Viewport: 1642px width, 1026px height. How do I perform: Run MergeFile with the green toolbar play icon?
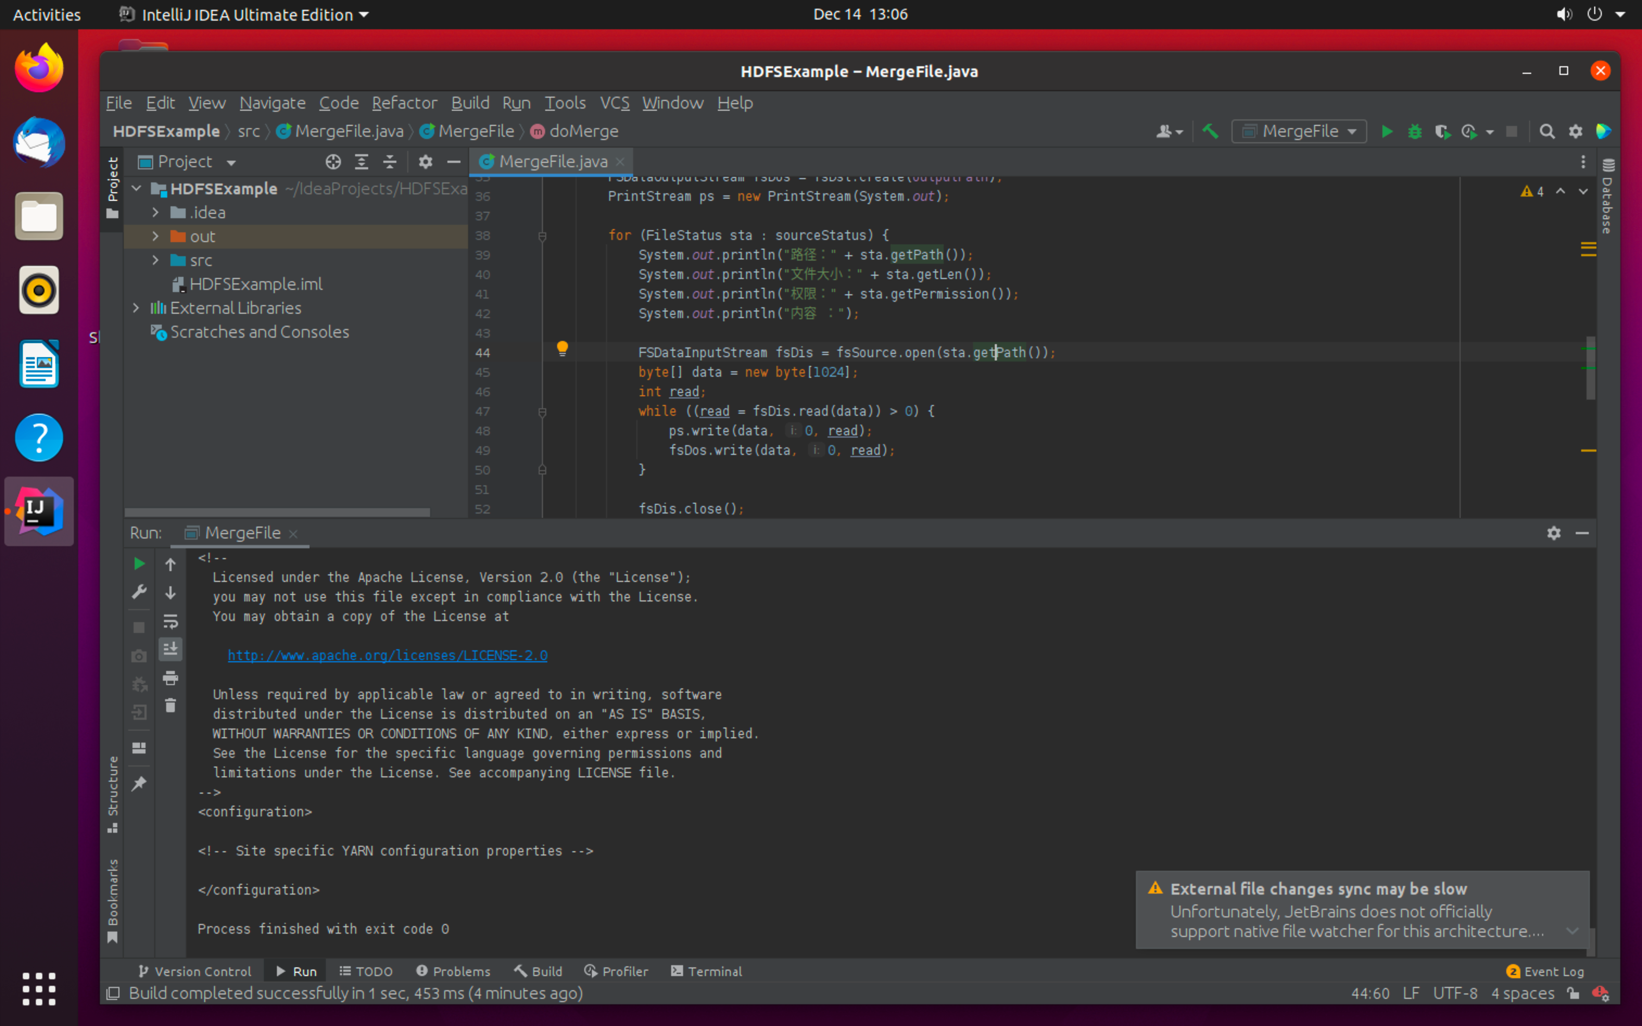point(1387,131)
